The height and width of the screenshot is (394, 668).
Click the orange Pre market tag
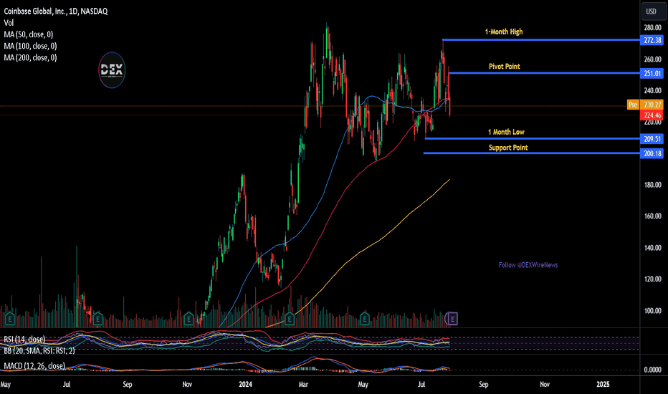[x=633, y=105]
